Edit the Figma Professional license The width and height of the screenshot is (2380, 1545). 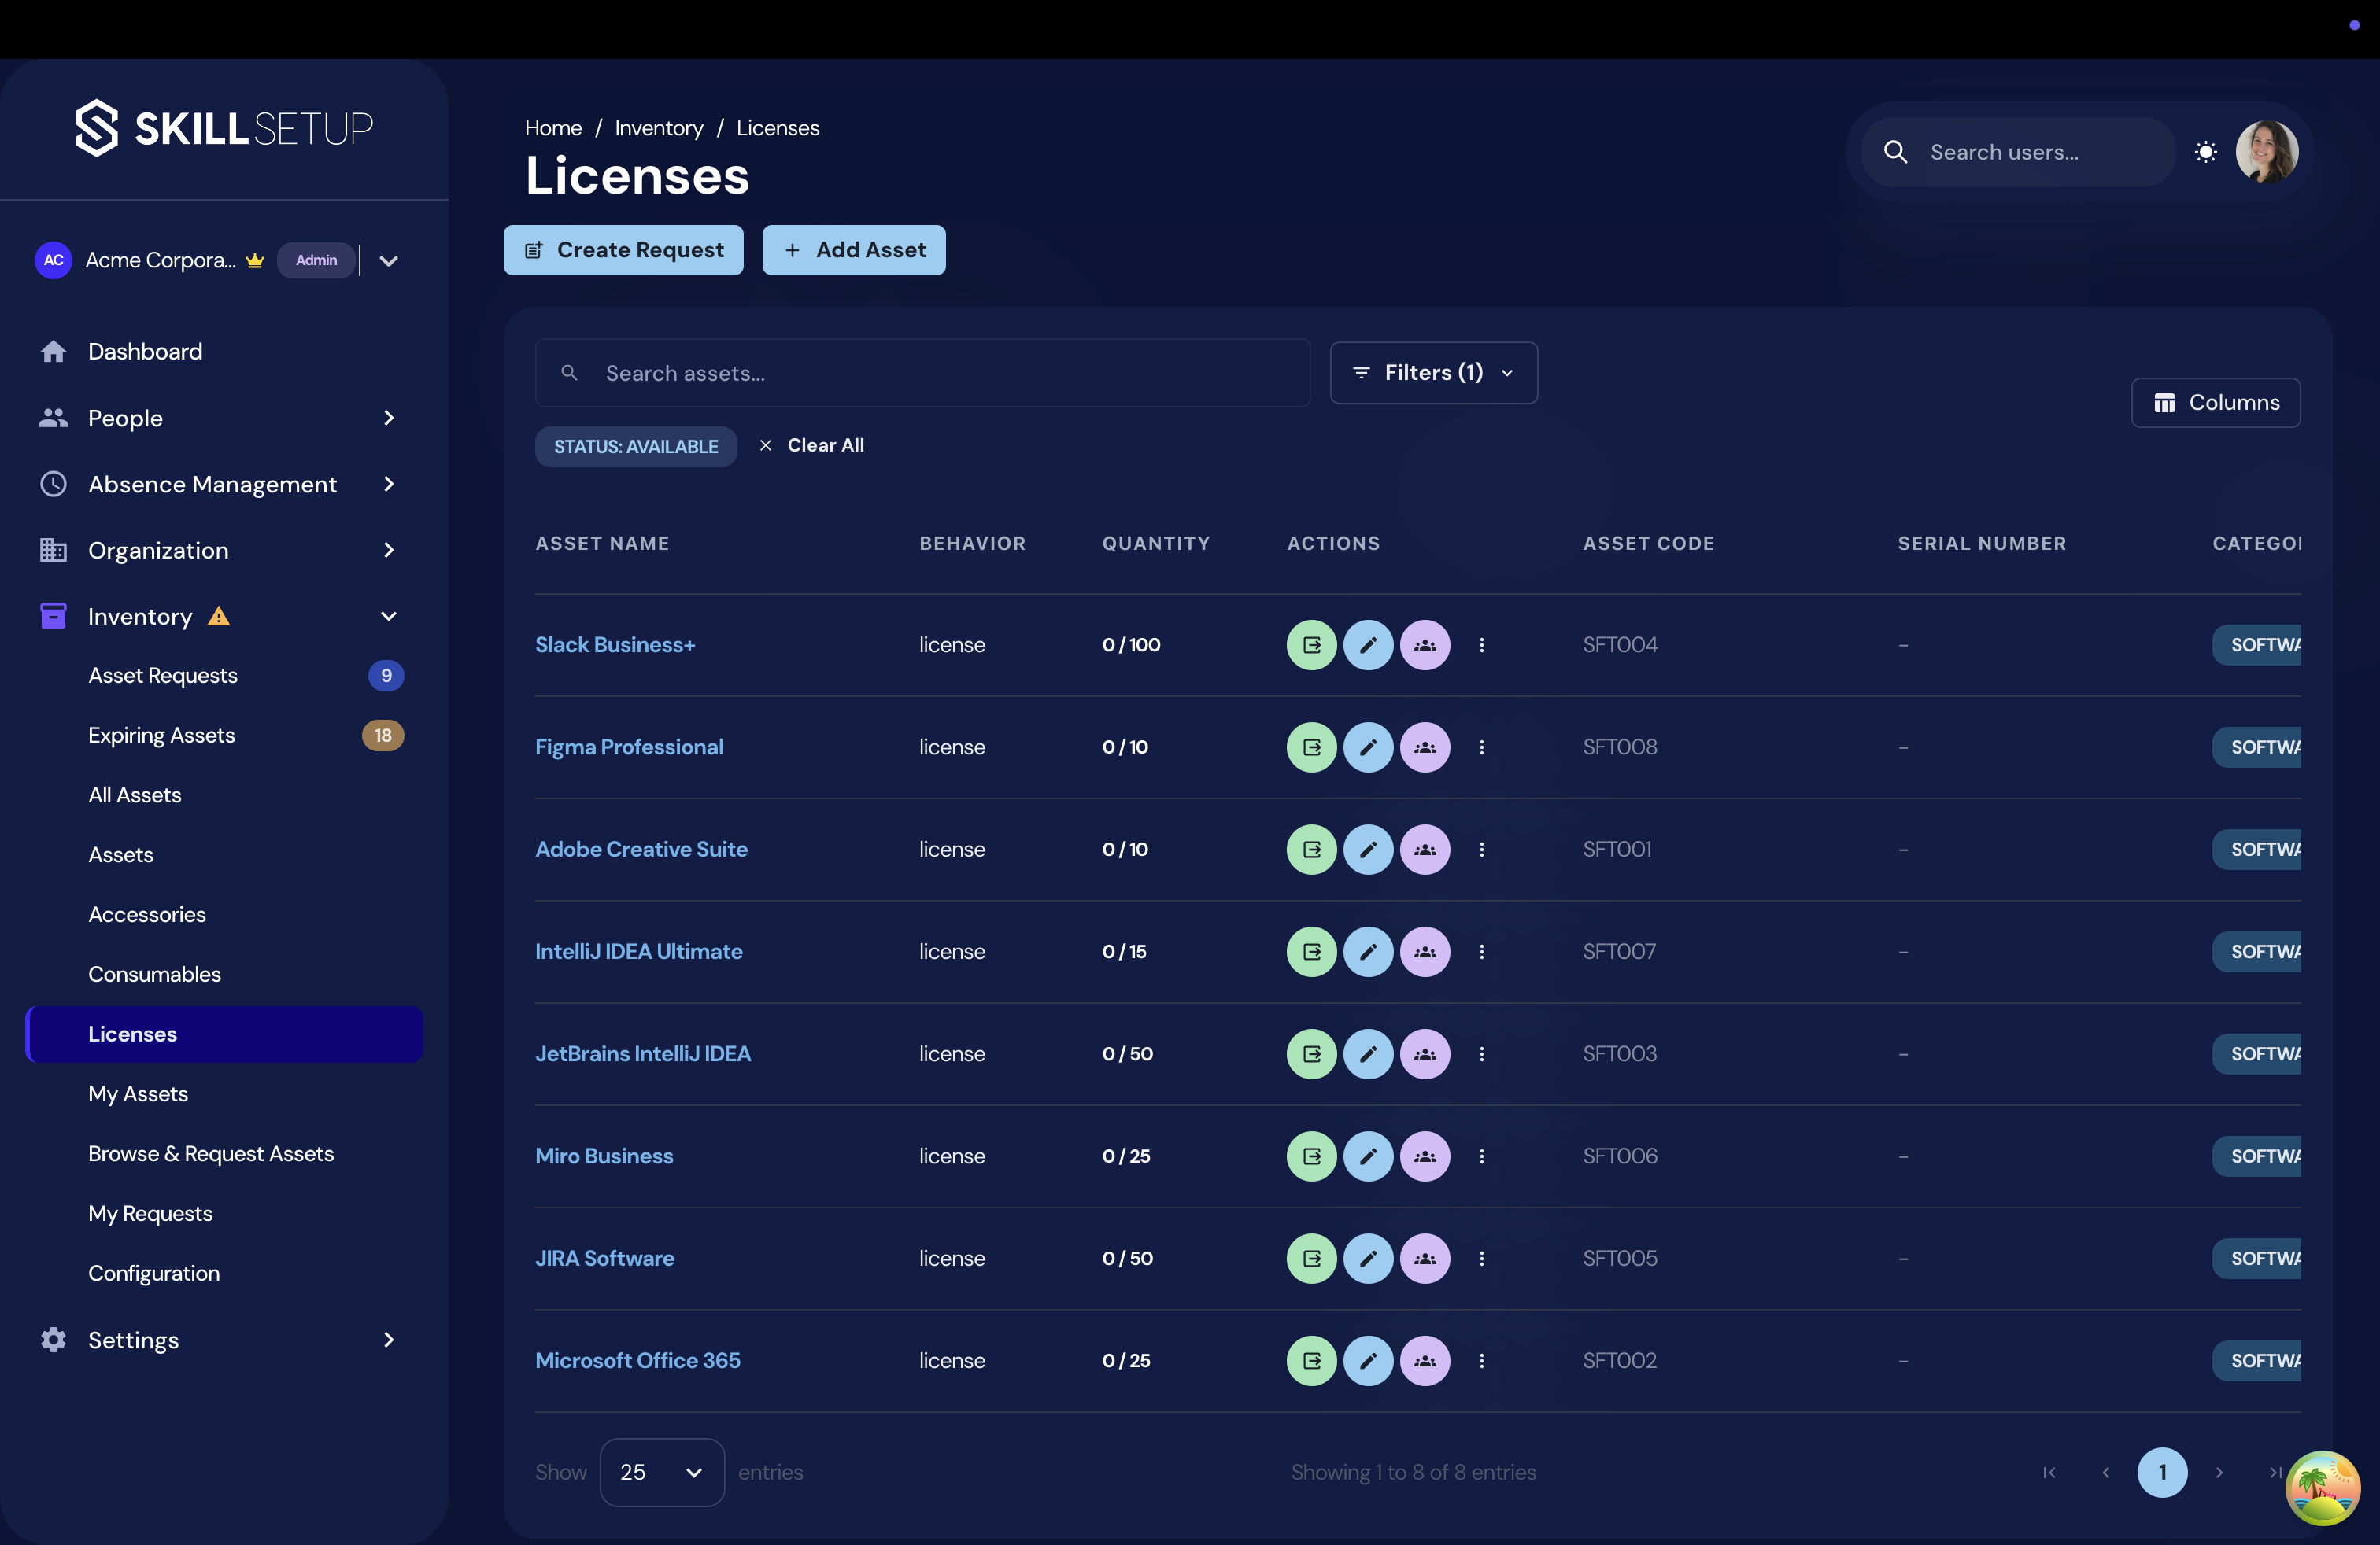pyautogui.click(x=1369, y=747)
